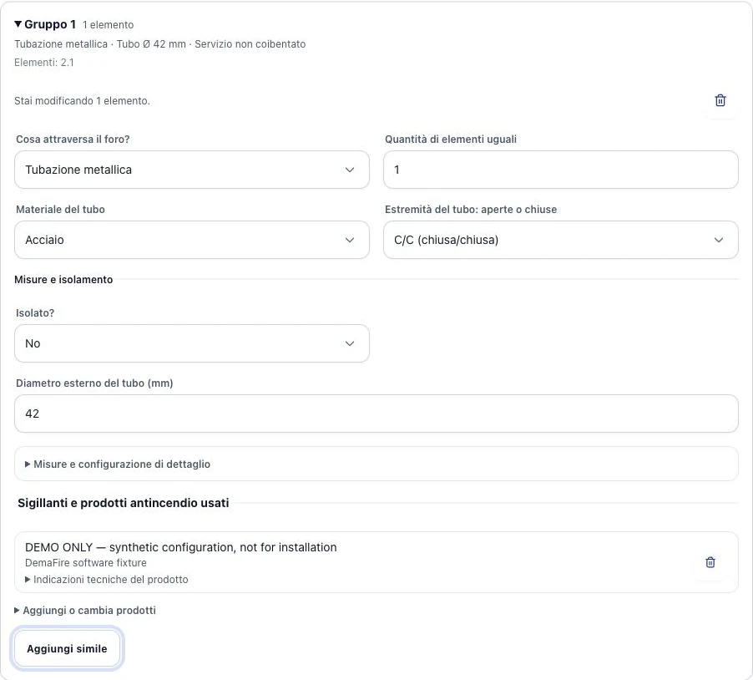The height and width of the screenshot is (680, 753).
Task: Click the chevron in the Acciaio material field
Action: [x=350, y=240]
